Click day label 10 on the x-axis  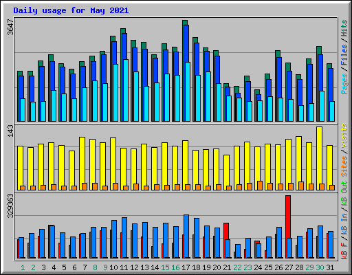tap(113, 267)
